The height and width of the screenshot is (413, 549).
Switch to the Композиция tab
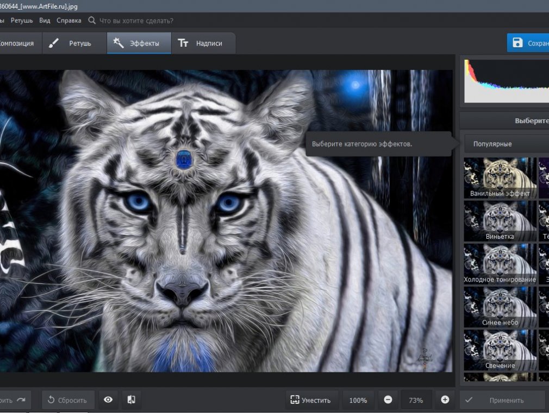click(20, 43)
